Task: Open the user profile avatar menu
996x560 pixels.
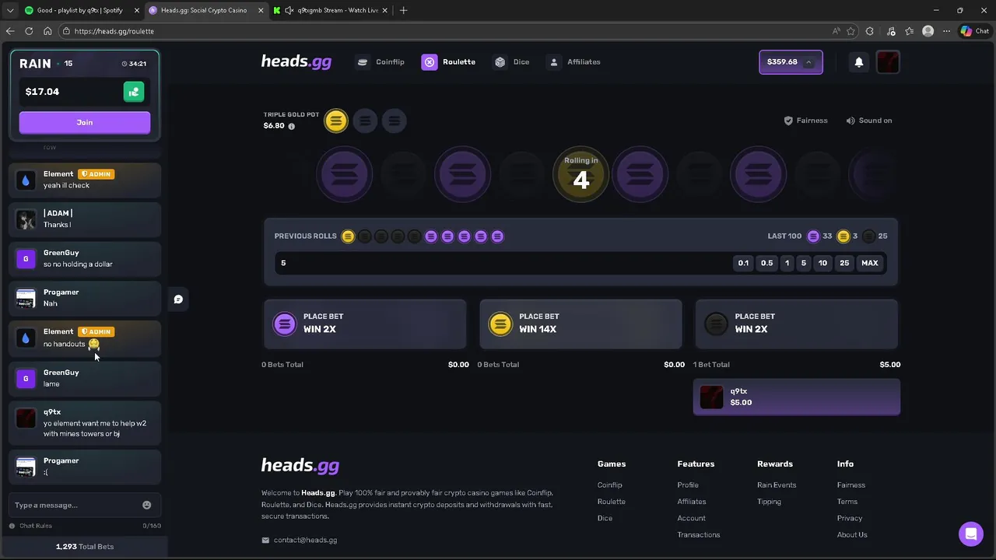Action: pyautogui.click(x=888, y=62)
